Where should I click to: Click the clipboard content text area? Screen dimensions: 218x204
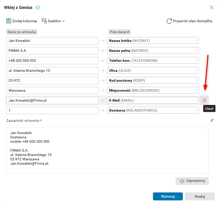pyautogui.click(x=107, y=151)
